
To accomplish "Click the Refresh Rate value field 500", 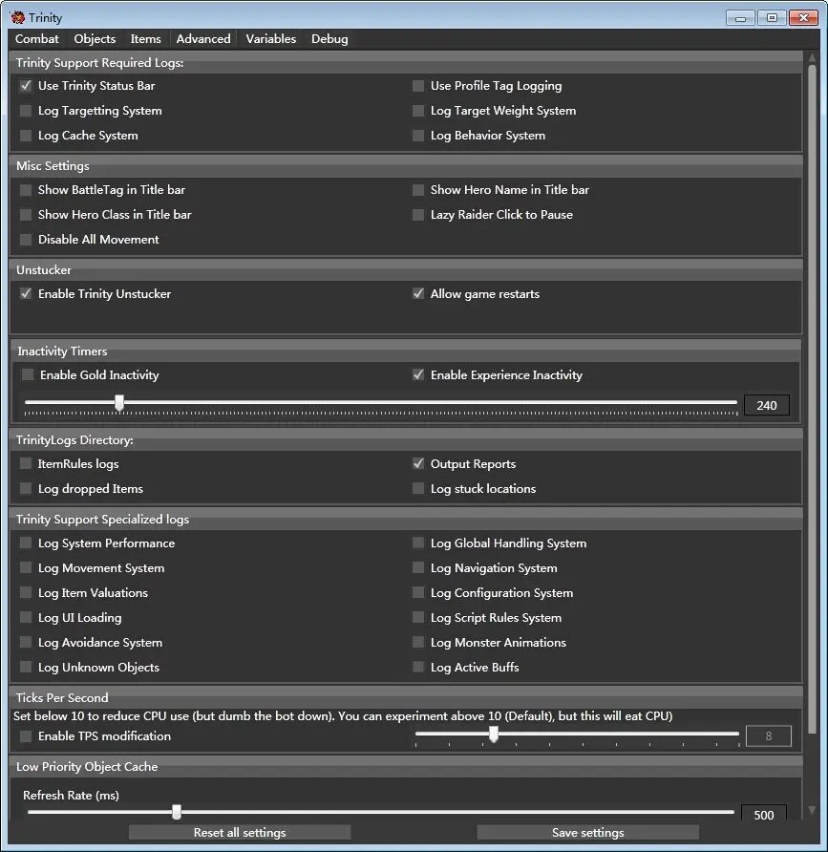I will click(764, 814).
